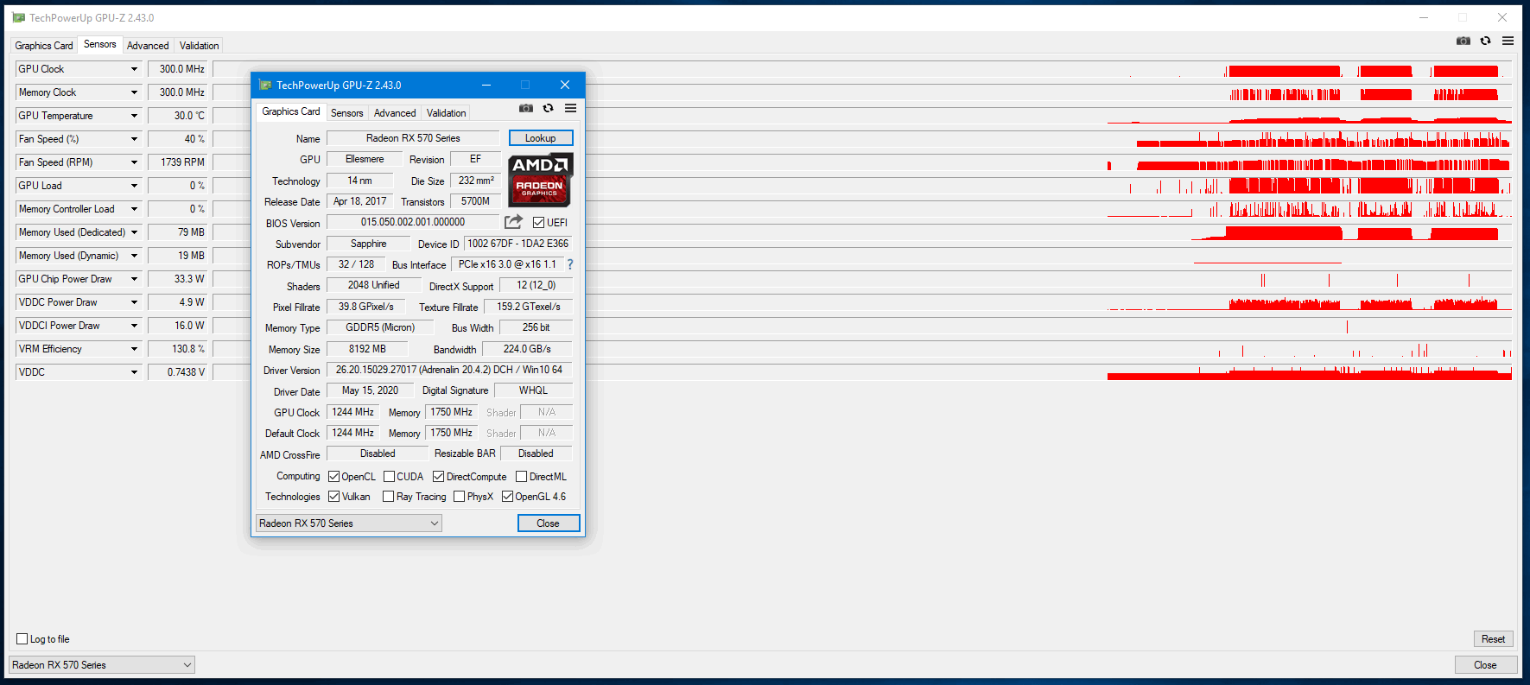Open Memory Clock sensor dropdown

134,92
